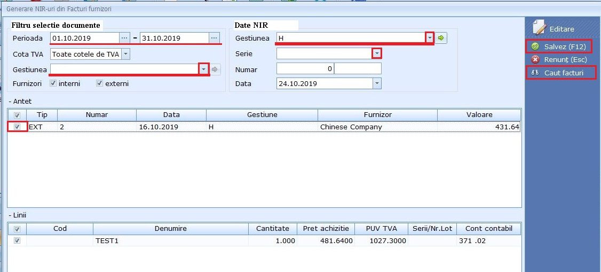Toggle the interni furnizori checkbox

pyautogui.click(x=53, y=83)
